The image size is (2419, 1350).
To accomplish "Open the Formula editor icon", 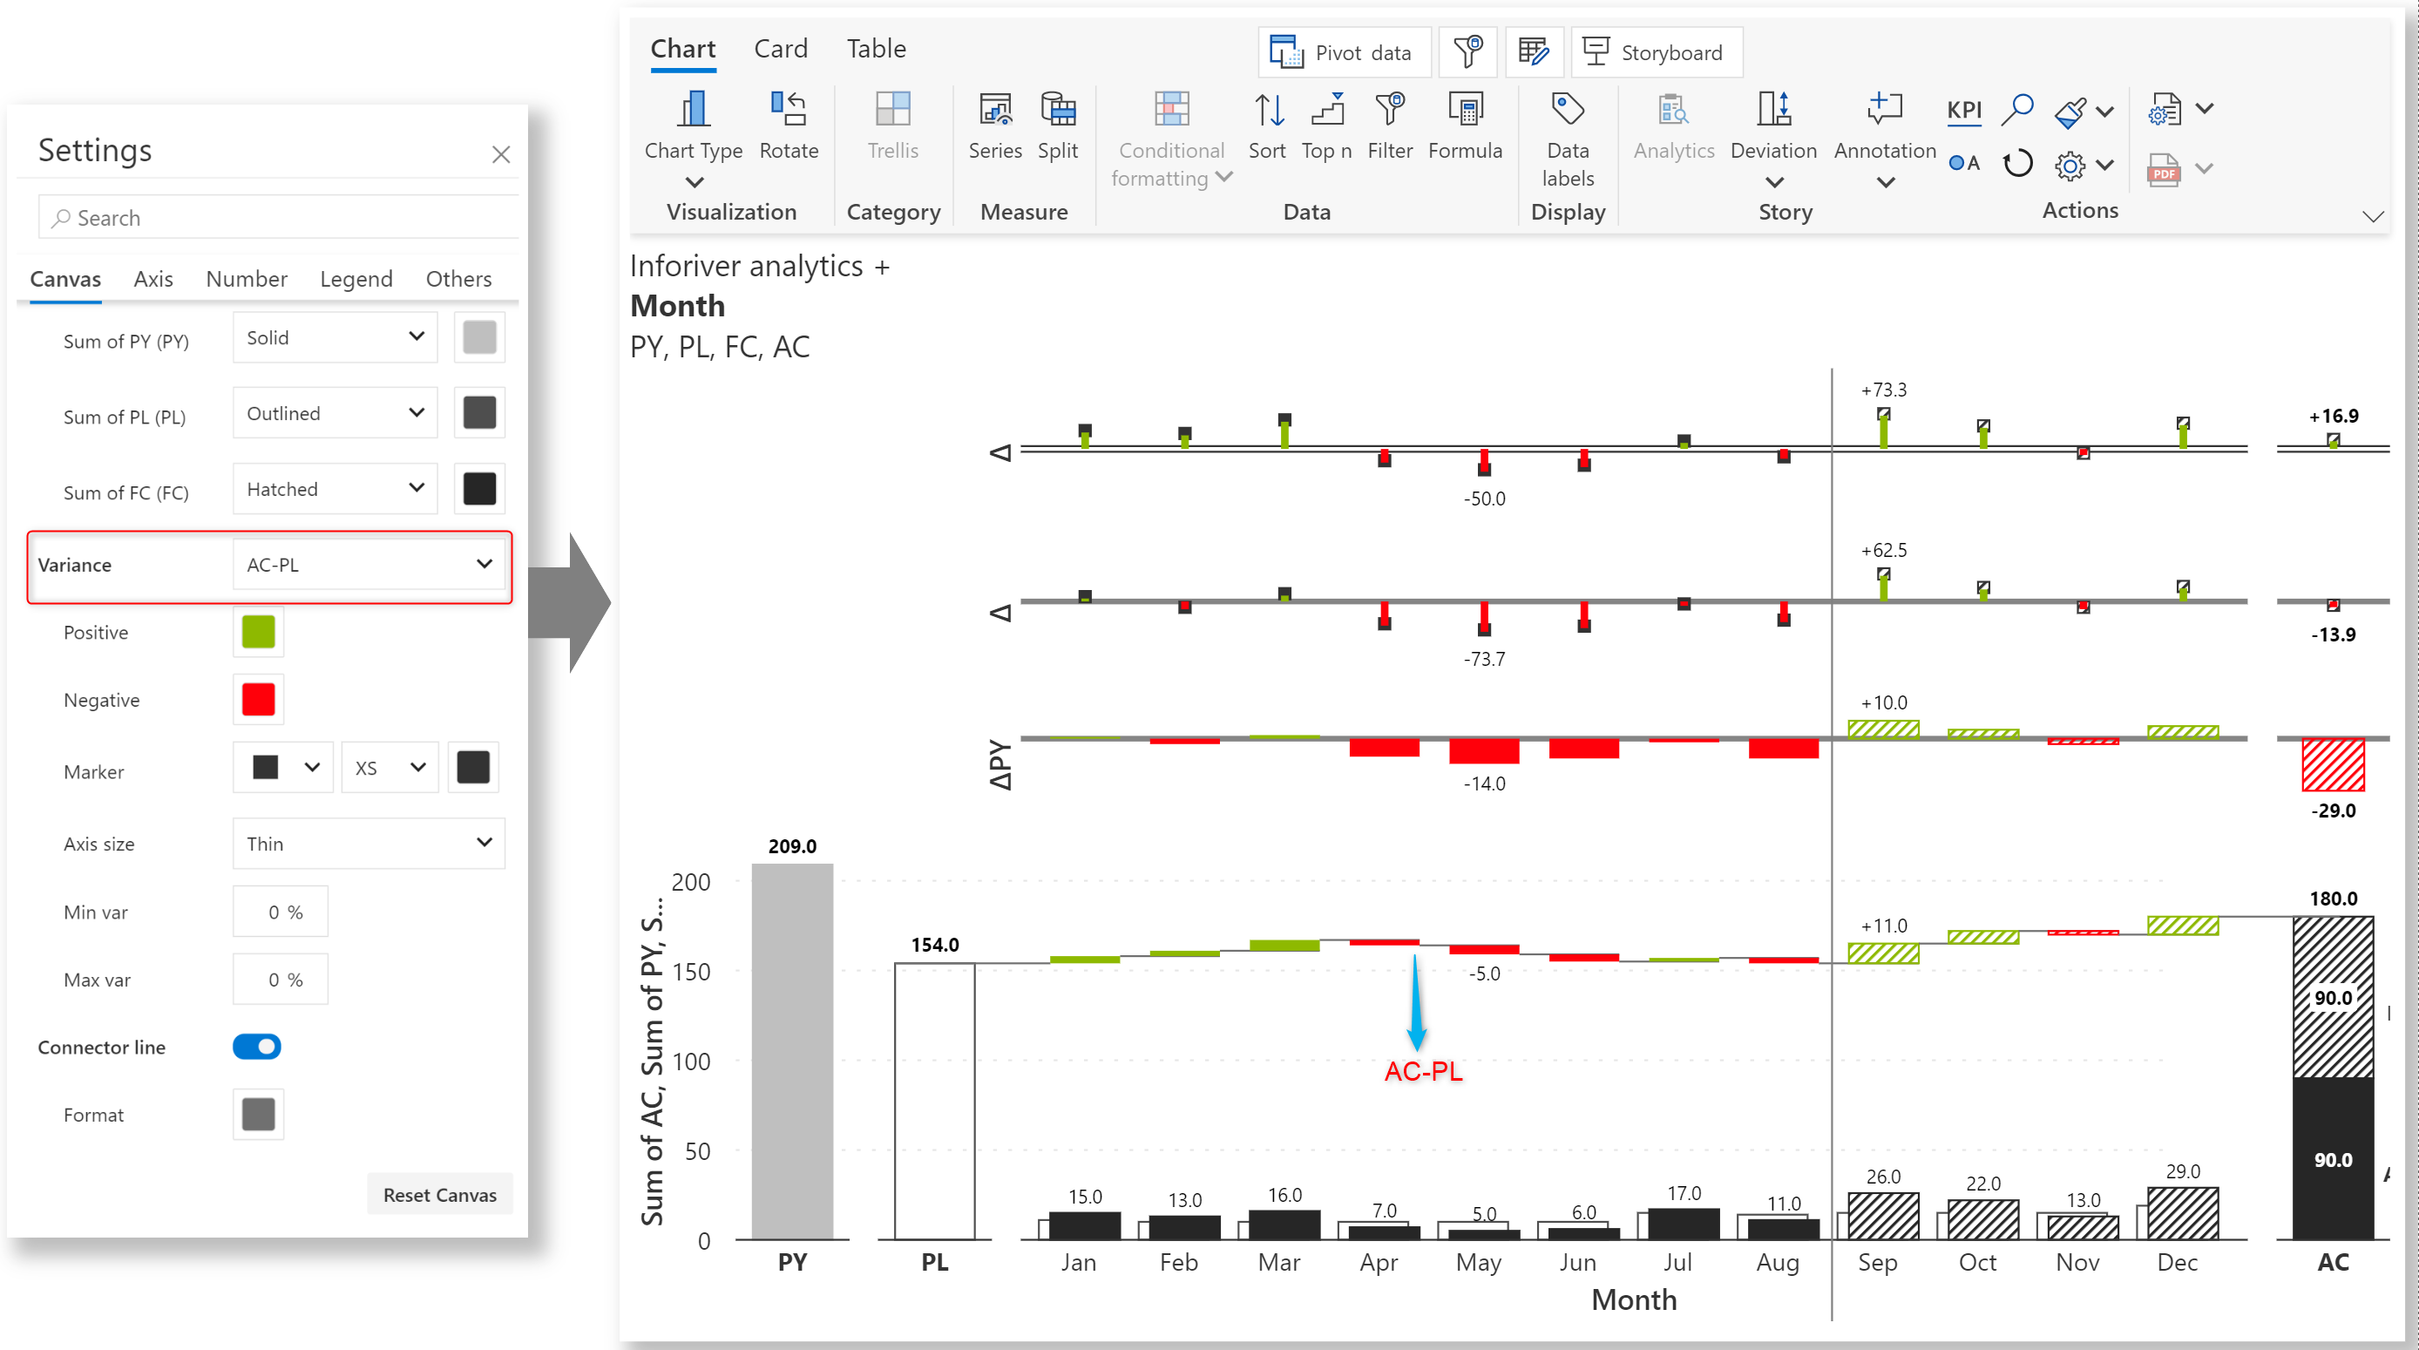I will click(x=1465, y=110).
